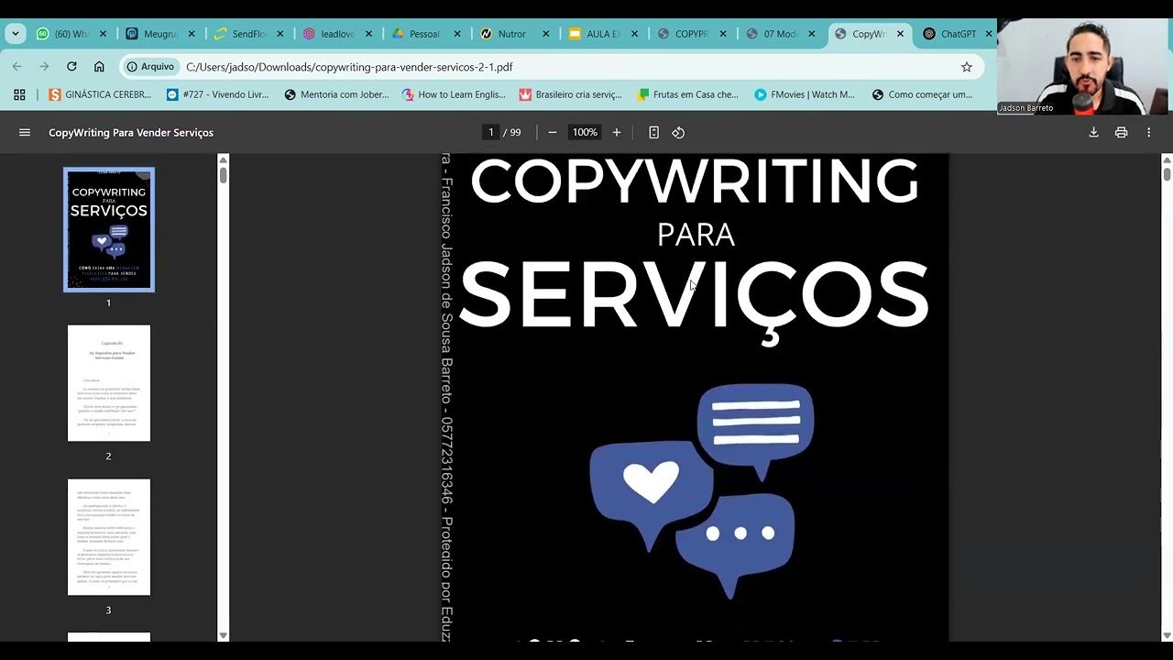The width and height of the screenshot is (1173, 660).
Task: Rotate the PDF counterclockwise
Action: (x=678, y=133)
